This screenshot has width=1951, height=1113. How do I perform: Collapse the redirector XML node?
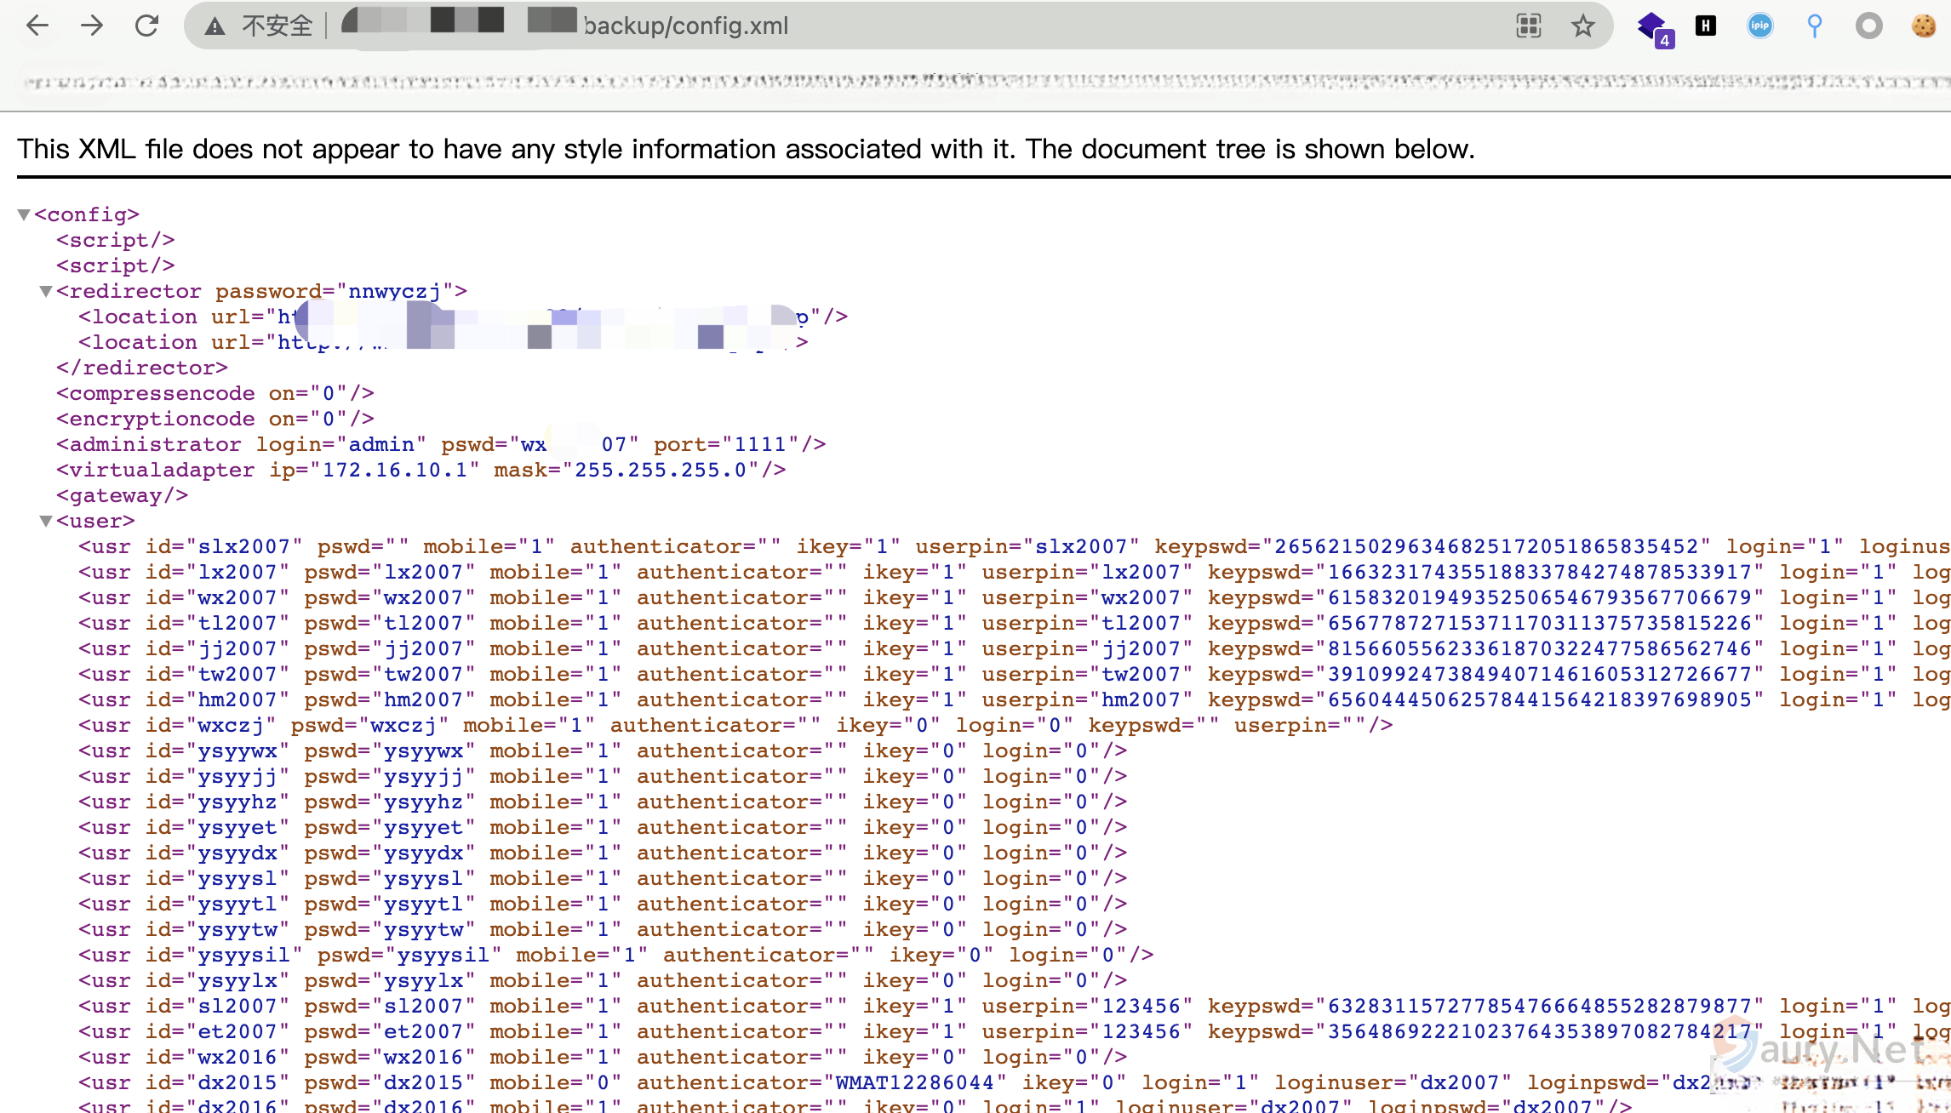coord(46,291)
